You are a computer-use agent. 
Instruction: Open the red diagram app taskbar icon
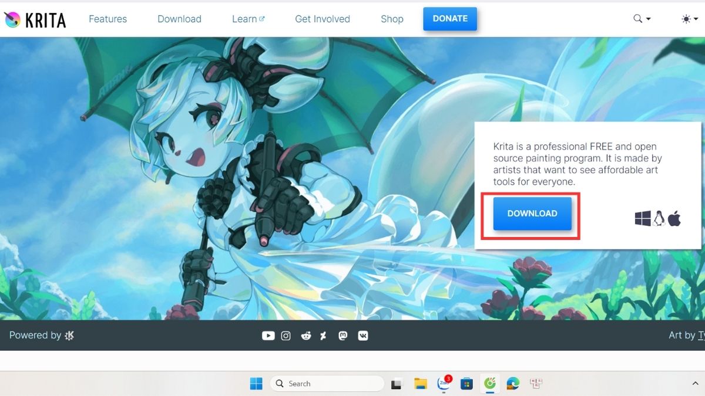pyautogui.click(x=535, y=384)
